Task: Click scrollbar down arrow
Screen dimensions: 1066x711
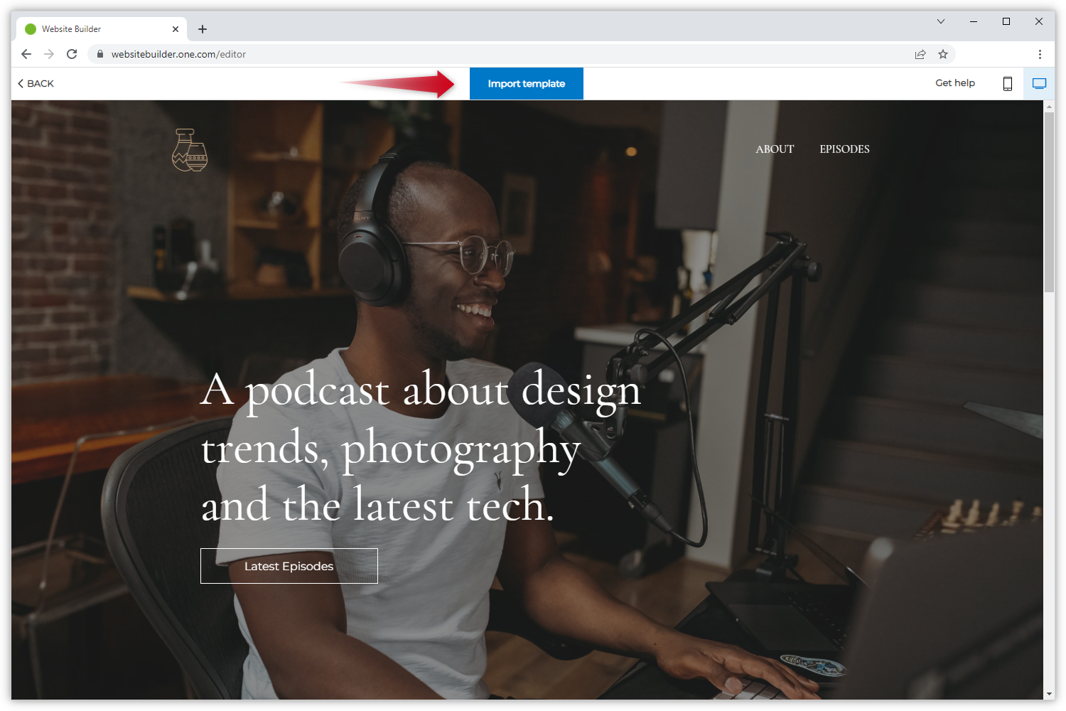Action: tap(1049, 694)
